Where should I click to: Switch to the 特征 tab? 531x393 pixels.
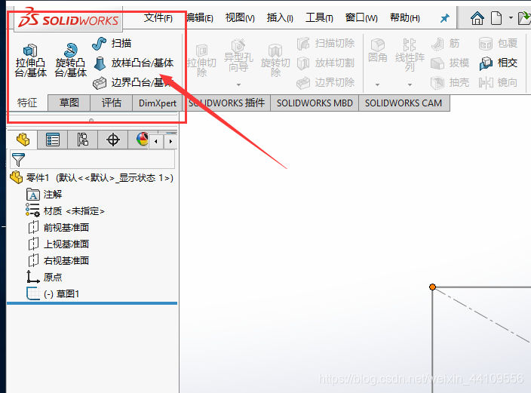(x=27, y=103)
